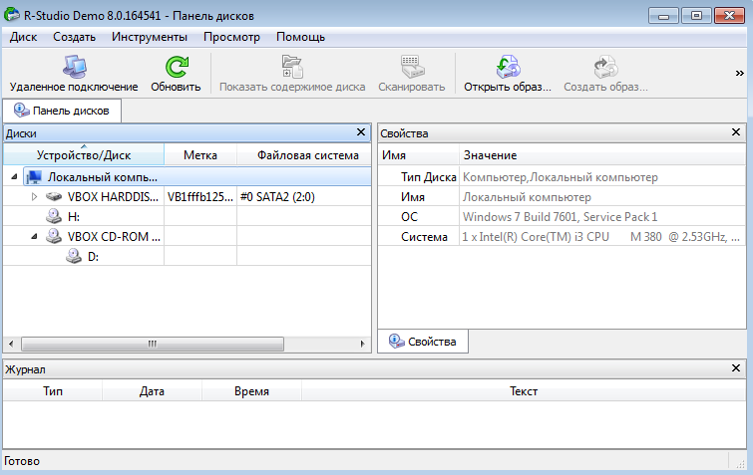Screen dimensions: 753x475
Task: Close the Журнал panel
Action: pyautogui.click(x=736, y=368)
